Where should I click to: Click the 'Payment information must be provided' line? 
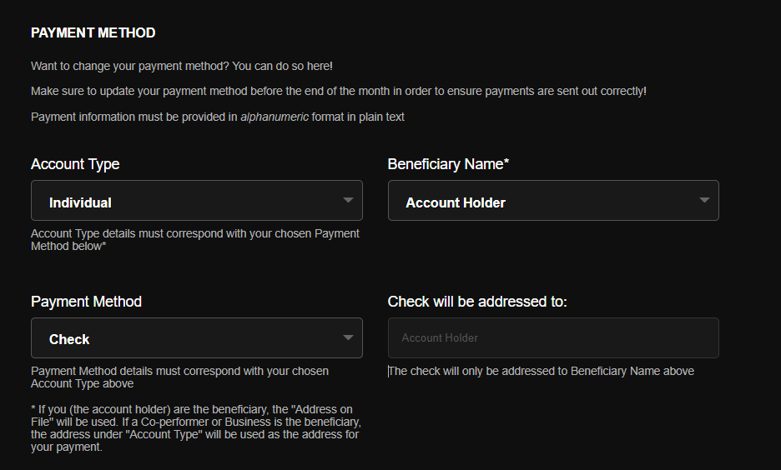(218, 117)
